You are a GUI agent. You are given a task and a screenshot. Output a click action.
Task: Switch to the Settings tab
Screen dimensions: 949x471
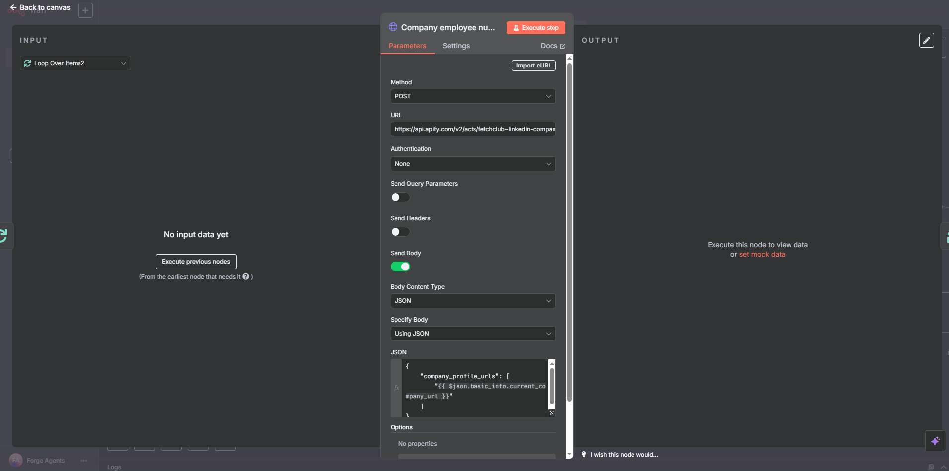pos(456,46)
